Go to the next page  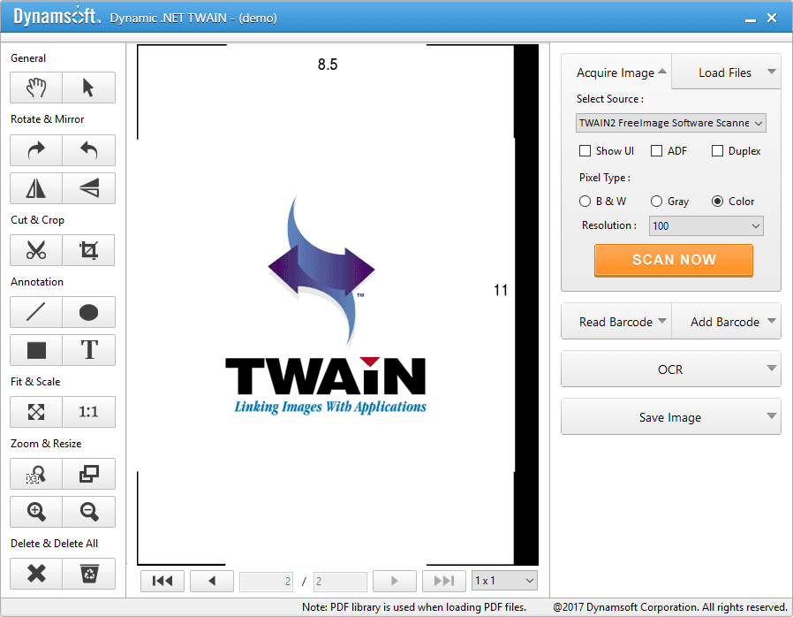click(395, 581)
